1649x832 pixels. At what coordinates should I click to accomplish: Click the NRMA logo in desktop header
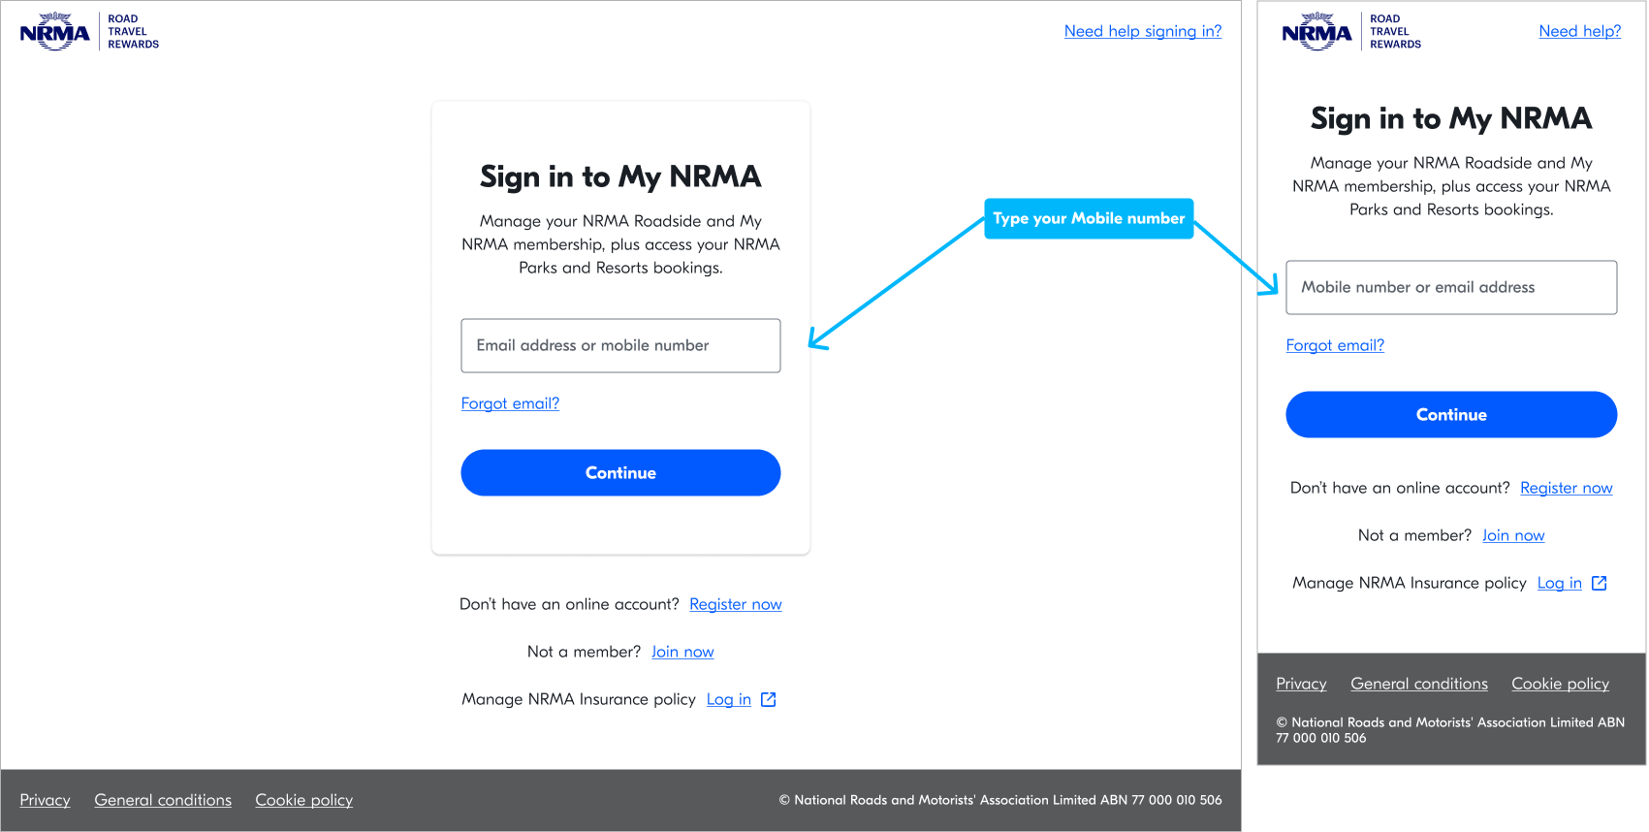[x=89, y=31]
